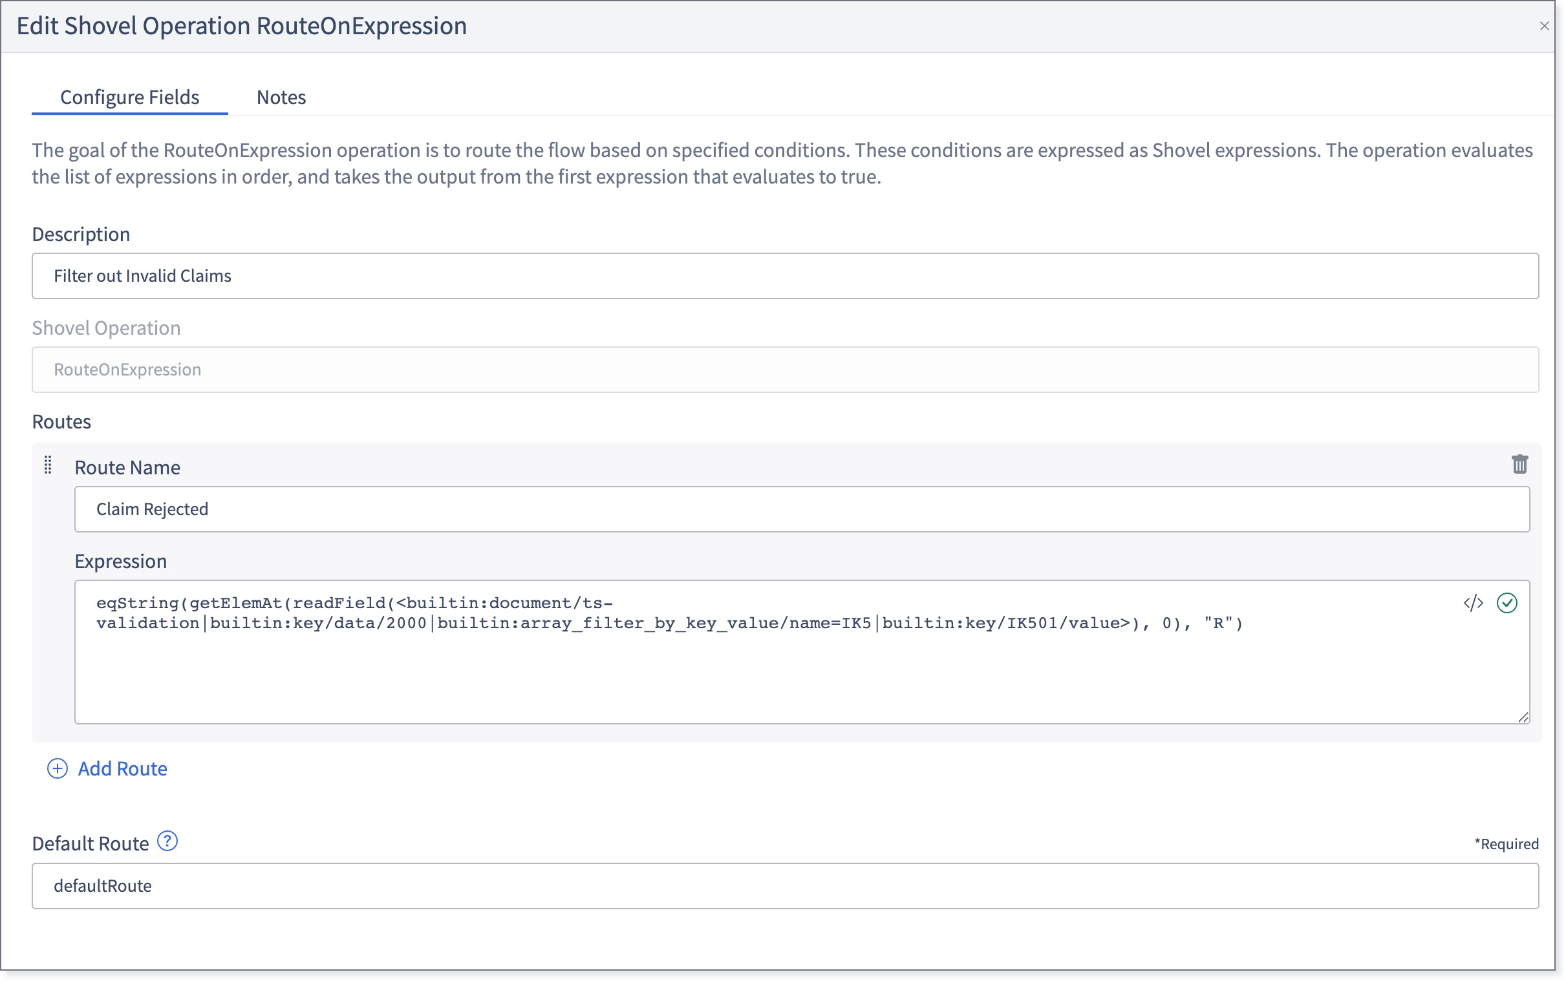Click the Default Route label
The image size is (1566, 981).
click(x=91, y=843)
